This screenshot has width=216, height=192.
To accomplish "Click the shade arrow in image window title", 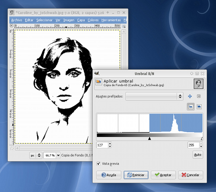I will coord(108,12).
